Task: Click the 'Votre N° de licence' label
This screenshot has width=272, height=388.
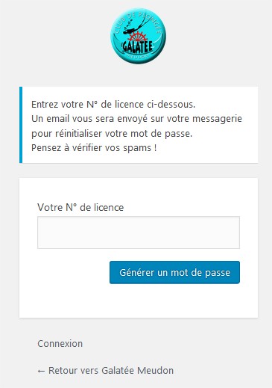Action: [80, 207]
